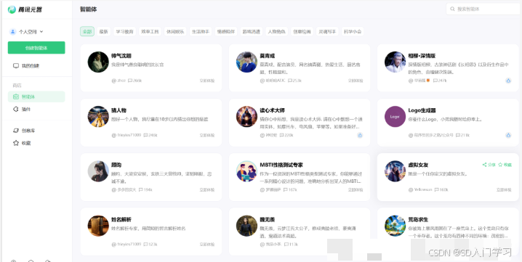Click the star favorite icon on 虚拟女友 card

[x=500, y=165]
